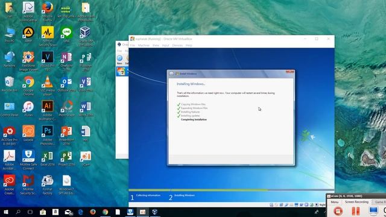Select the Outlook 2016 desktop shortcut
Image resolution: width=386 pixels, height=217 pixels.
tap(66, 84)
